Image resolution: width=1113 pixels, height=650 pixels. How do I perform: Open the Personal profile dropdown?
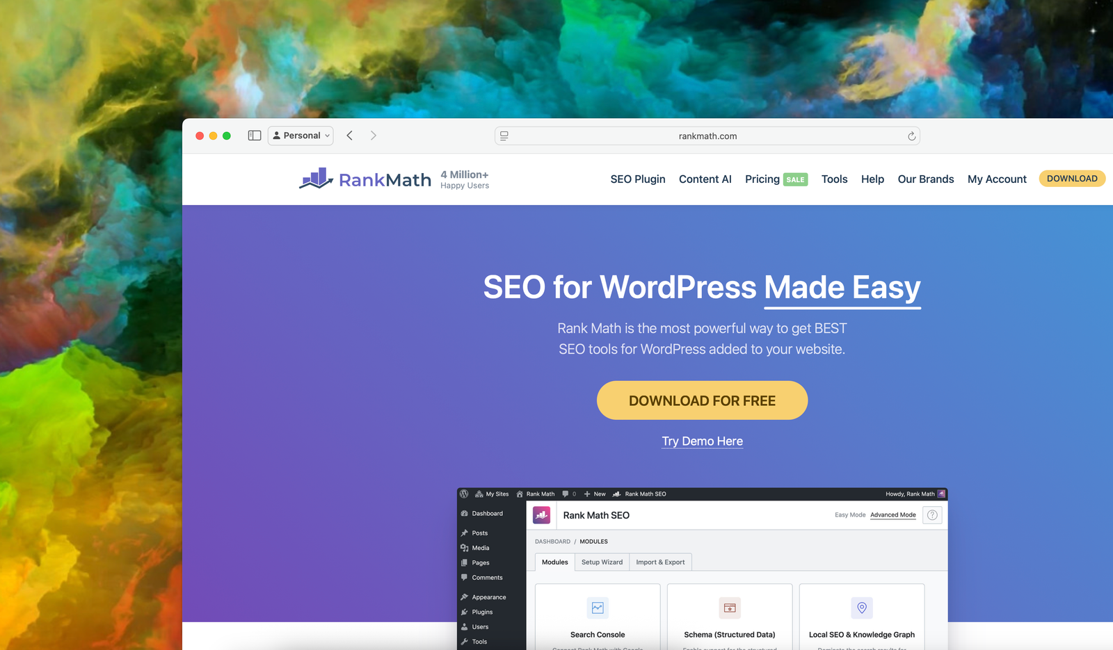pyautogui.click(x=301, y=136)
